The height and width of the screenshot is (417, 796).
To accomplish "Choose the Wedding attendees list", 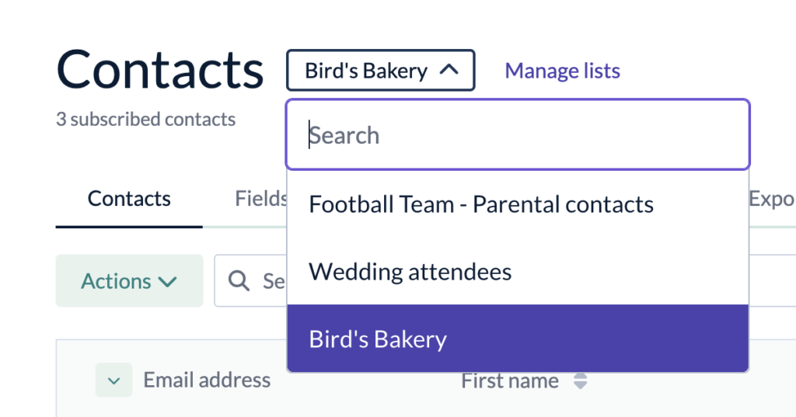I will coord(410,272).
